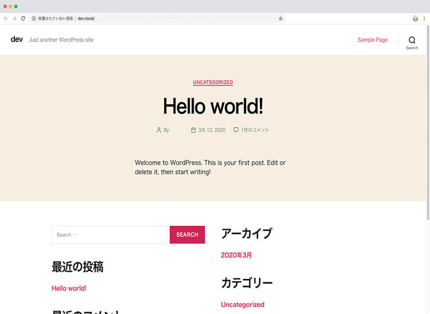
Task: Go to home via the dev site title
Action: pos(17,40)
